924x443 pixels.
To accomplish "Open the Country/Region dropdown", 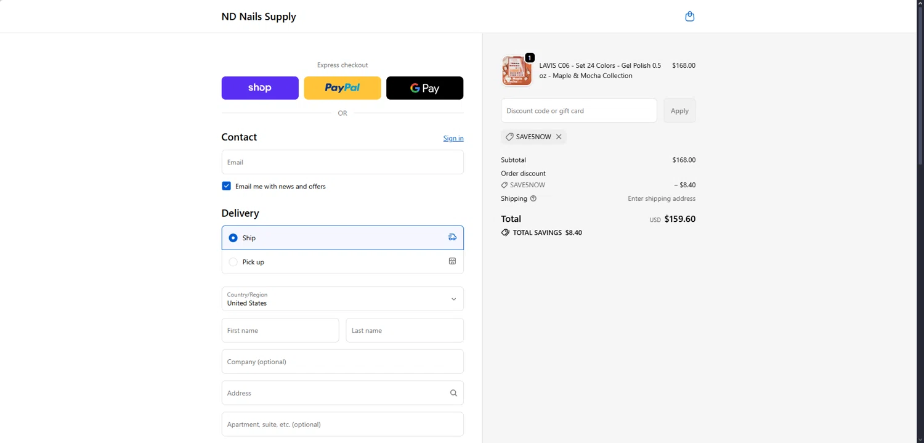I will point(342,299).
